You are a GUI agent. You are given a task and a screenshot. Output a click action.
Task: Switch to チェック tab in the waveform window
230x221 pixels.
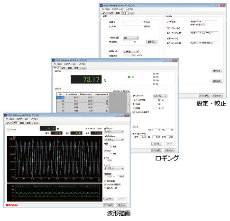point(36,123)
